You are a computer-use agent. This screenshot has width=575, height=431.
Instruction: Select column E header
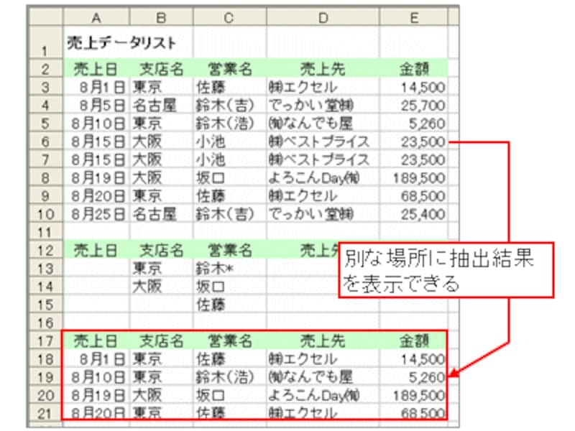pos(414,17)
